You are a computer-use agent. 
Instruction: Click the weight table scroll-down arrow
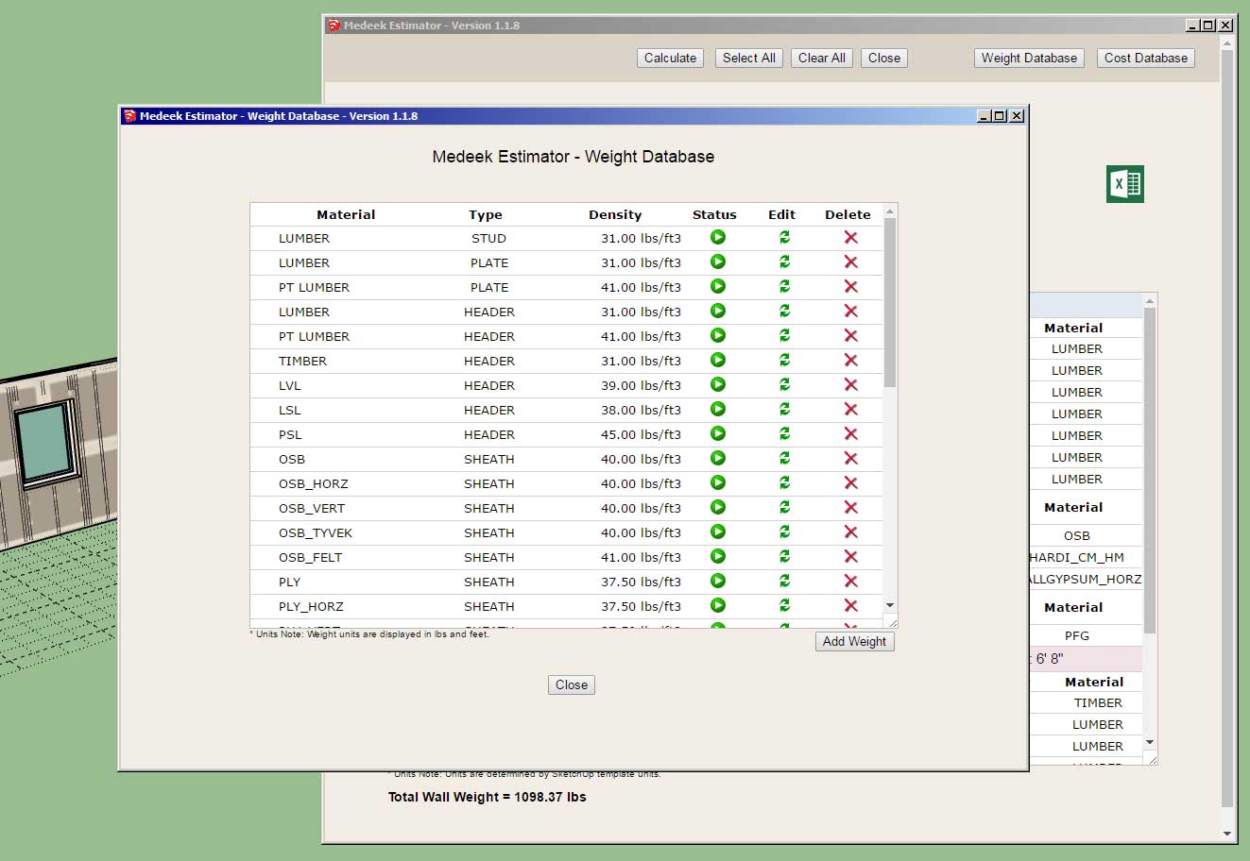[x=890, y=605]
